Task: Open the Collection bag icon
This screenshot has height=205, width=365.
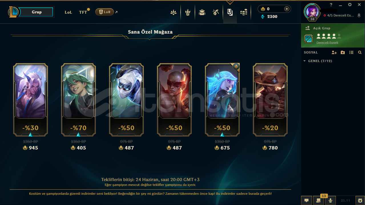Action: click(x=202, y=13)
